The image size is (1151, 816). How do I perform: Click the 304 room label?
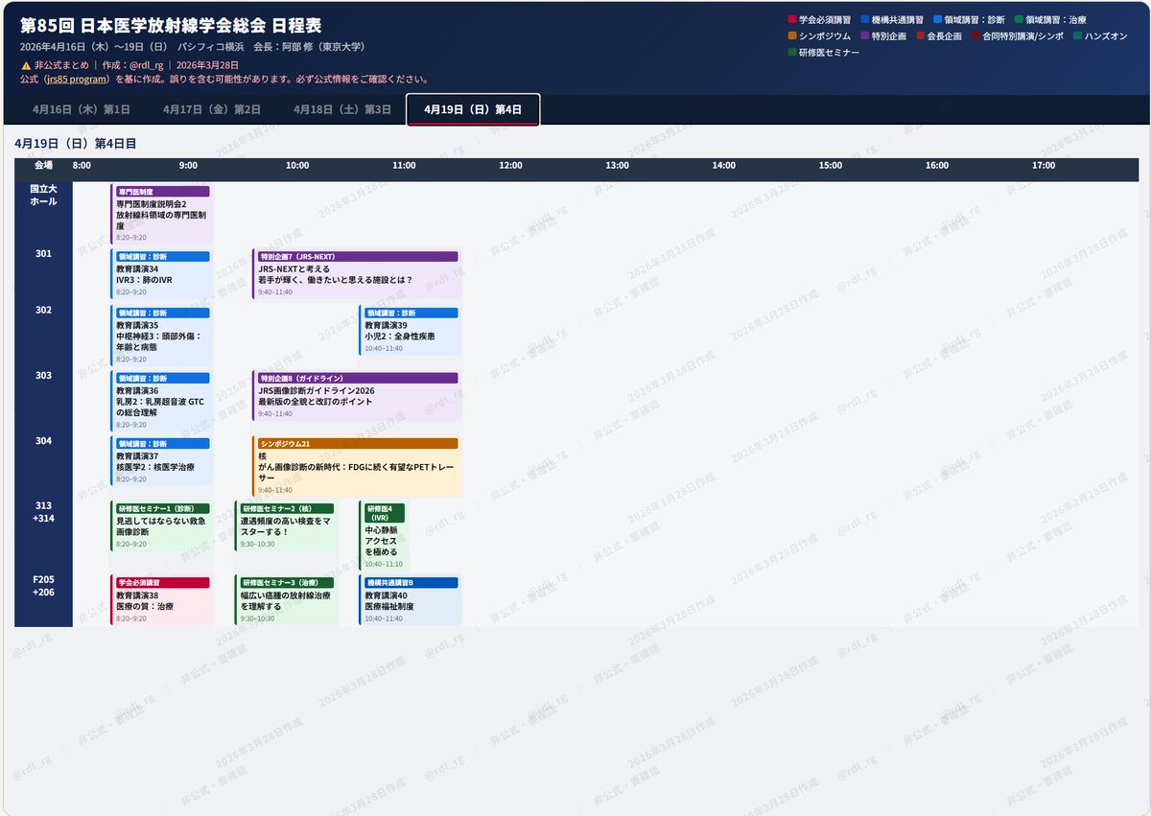point(43,440)
